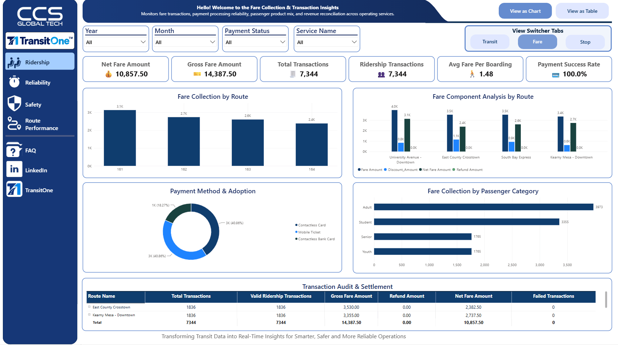This screenshot has height=345, width=618.
Task: Click the Route Performance path icon
Action: pos(14,124)
